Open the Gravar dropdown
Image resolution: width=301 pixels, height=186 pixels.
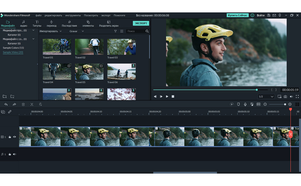click(76, 31)
